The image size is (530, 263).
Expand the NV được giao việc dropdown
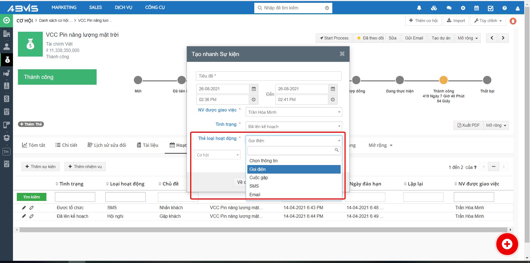coord(294,112)
